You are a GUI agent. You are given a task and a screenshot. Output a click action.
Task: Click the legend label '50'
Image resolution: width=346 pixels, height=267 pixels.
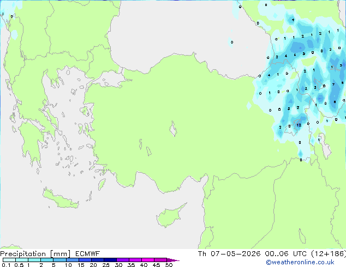click(169, 265)
